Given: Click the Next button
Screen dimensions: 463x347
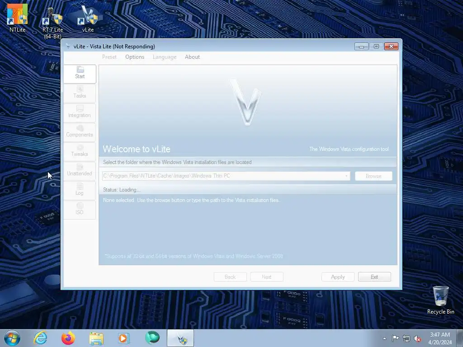Looking at the screenshot, I should 267,277.
